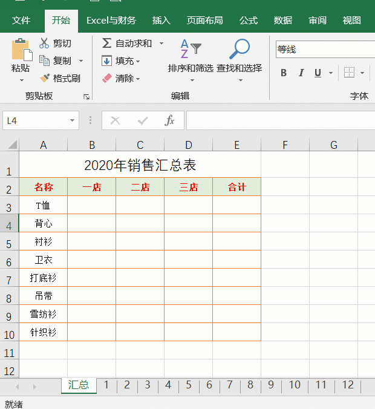Open clipboard group dialog launcher
The image size is (375, 409).
click(86, 97)
